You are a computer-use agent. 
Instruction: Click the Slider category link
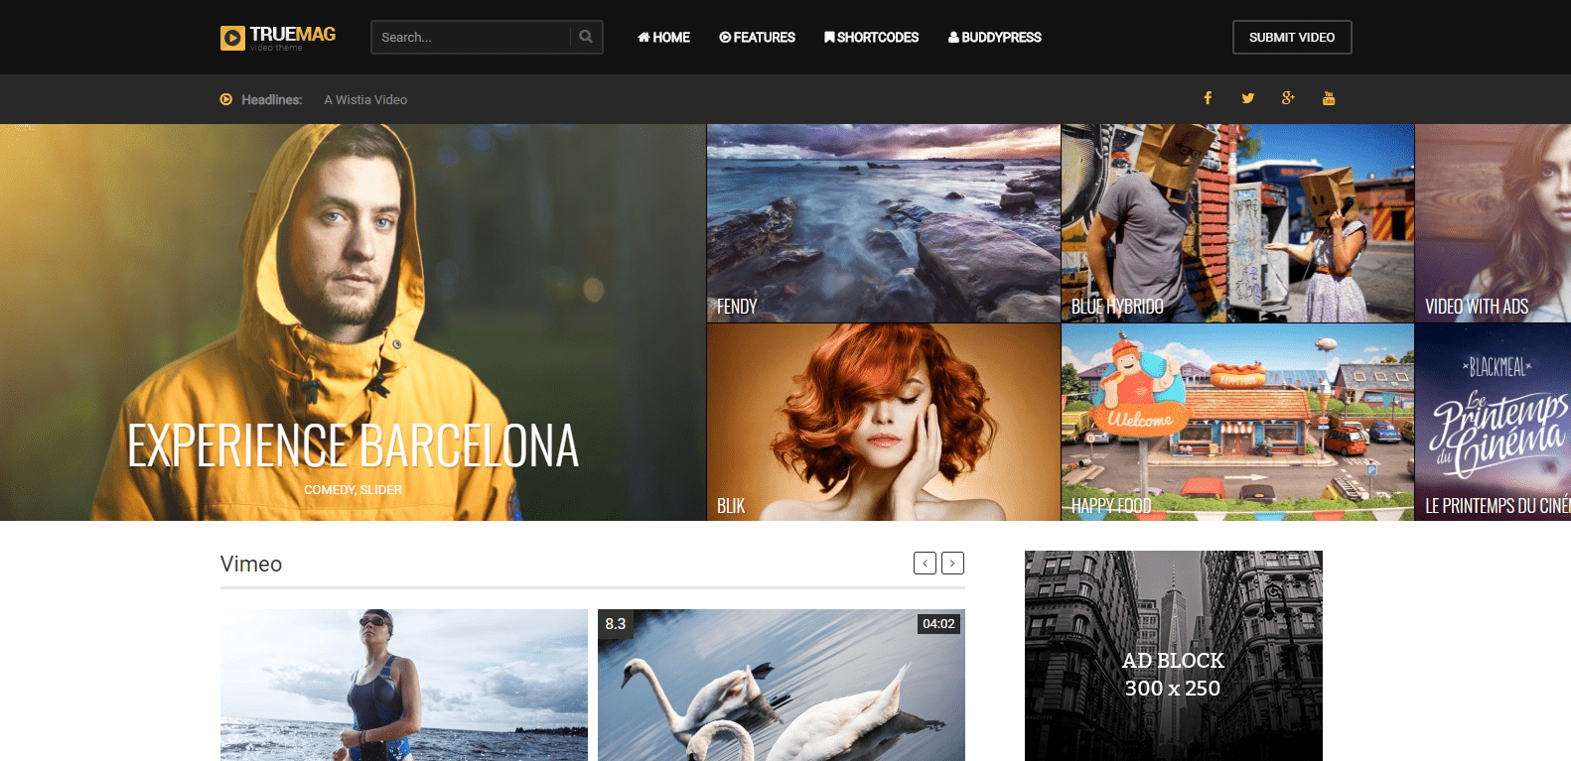point(381,490)
